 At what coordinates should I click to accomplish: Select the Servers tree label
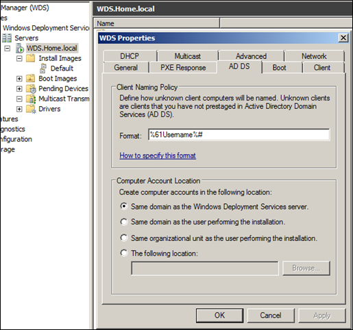tap(27, 38)
